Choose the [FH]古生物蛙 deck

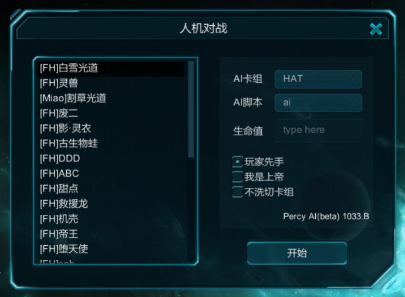69,143
